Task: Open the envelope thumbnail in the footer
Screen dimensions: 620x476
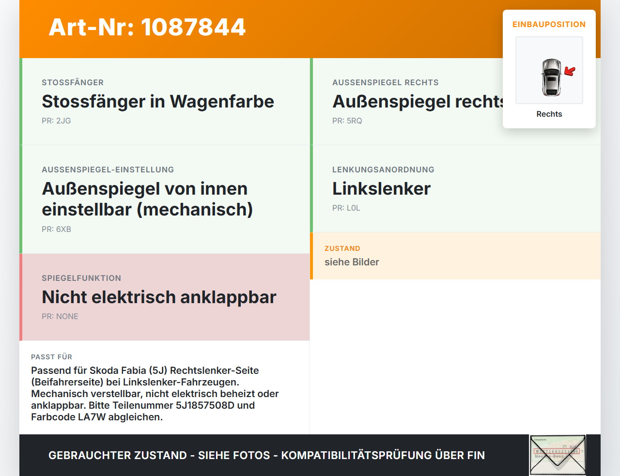Action: coord(558,455)
